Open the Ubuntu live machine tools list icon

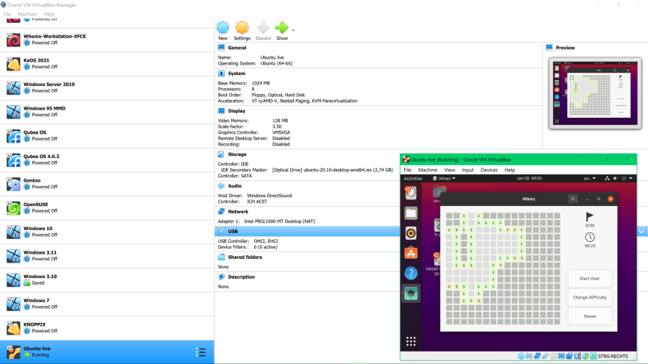pyautogui.click(x=200, y=352)
